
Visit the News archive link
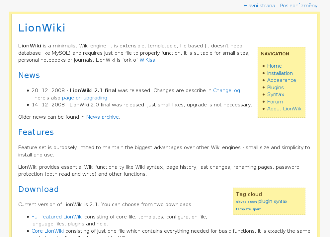pyautogui.click(x=102, y=117)
